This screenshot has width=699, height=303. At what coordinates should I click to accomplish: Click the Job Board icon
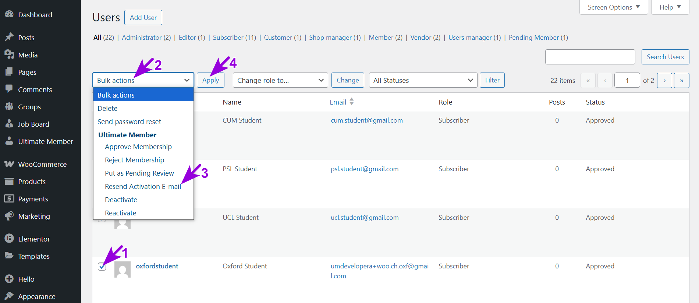pos(9,124)
